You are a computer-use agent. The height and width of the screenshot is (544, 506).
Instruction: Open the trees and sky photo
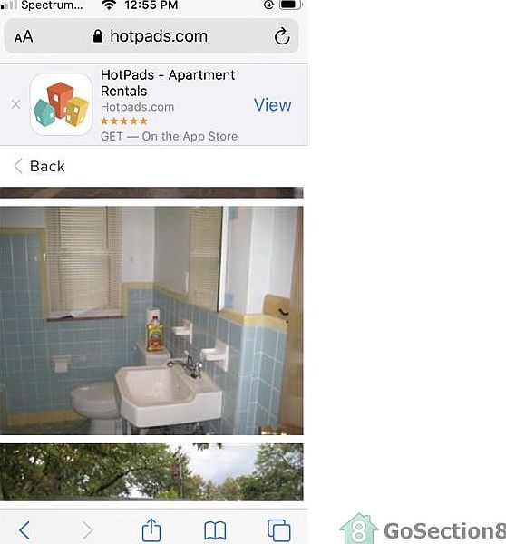point(151,471)
